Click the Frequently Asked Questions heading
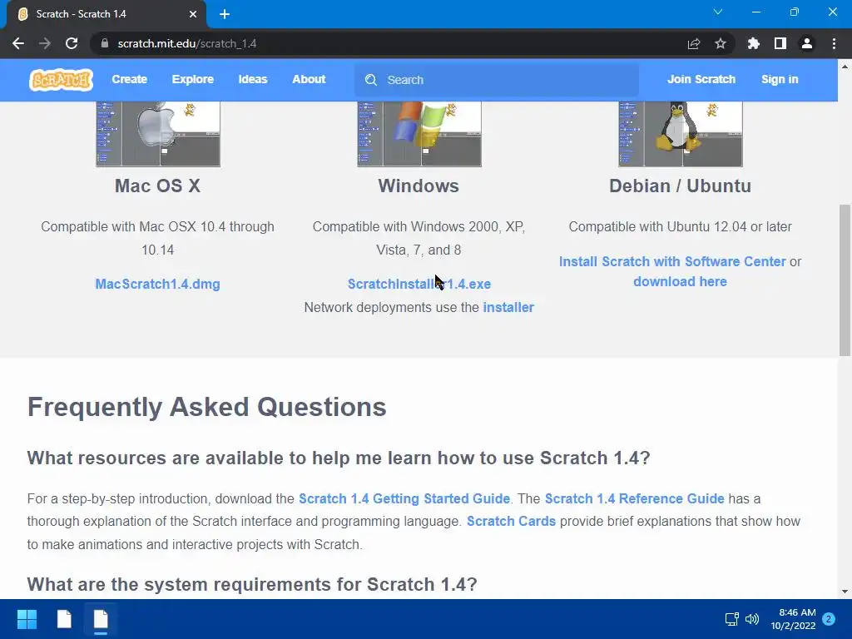 pos(207,407)
